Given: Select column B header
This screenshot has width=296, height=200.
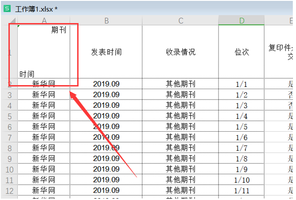Looking at the screenshot, I should pos(106,20).
